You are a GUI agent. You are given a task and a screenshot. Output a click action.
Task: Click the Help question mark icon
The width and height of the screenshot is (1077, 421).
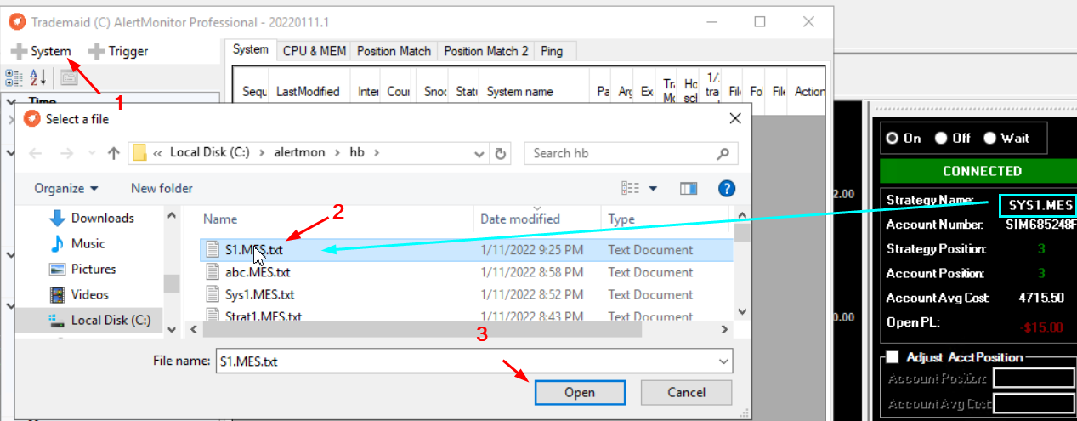727,188
